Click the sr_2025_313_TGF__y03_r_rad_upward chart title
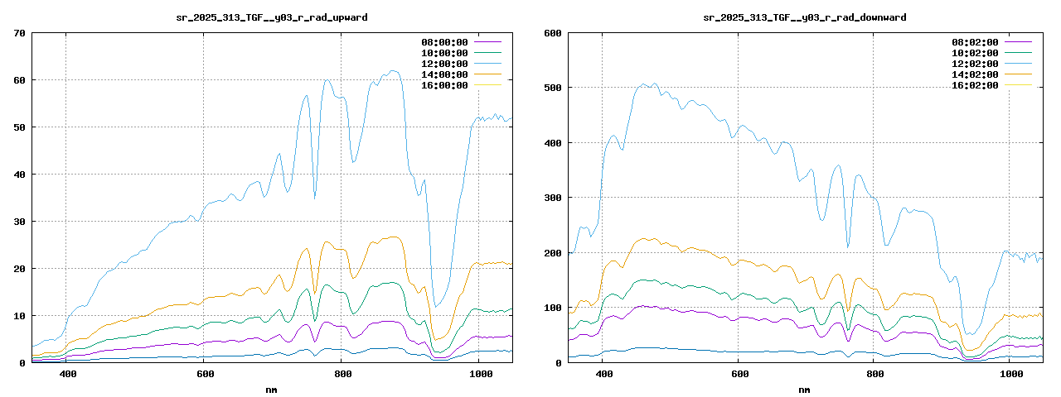Screen dimensions: 1061x397 pyautogui.click(x=272, y=17)
